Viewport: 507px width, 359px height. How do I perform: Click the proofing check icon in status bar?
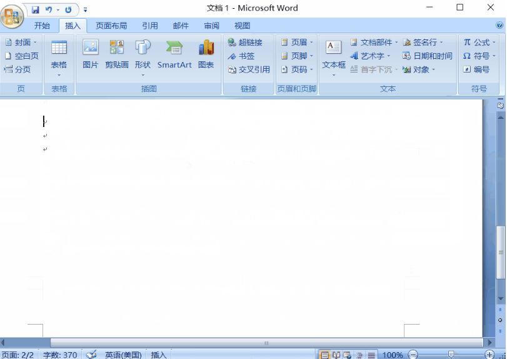coord(91,355)
